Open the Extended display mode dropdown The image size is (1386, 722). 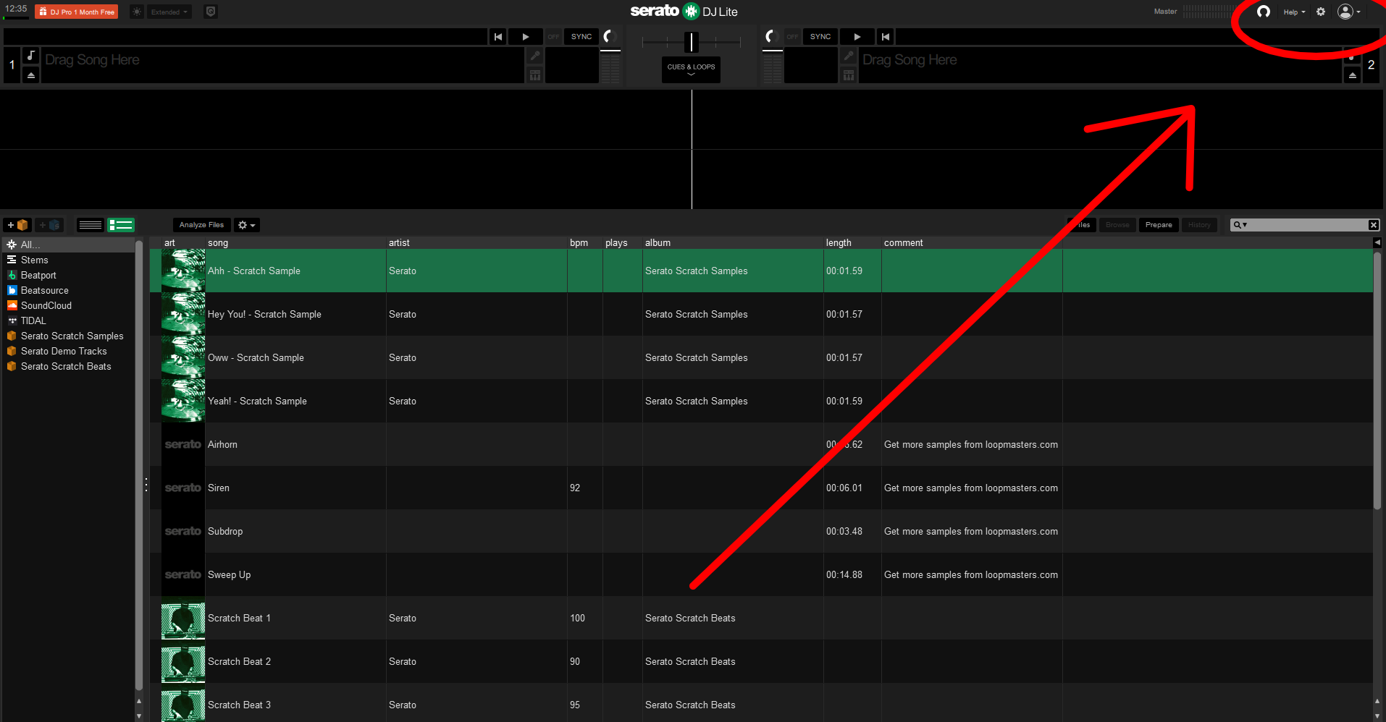(168, 12)
